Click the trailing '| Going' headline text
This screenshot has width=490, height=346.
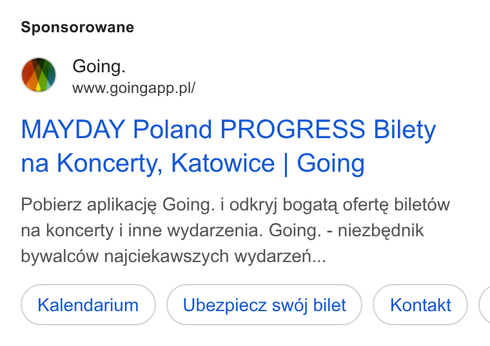click(x=324, y=163)
